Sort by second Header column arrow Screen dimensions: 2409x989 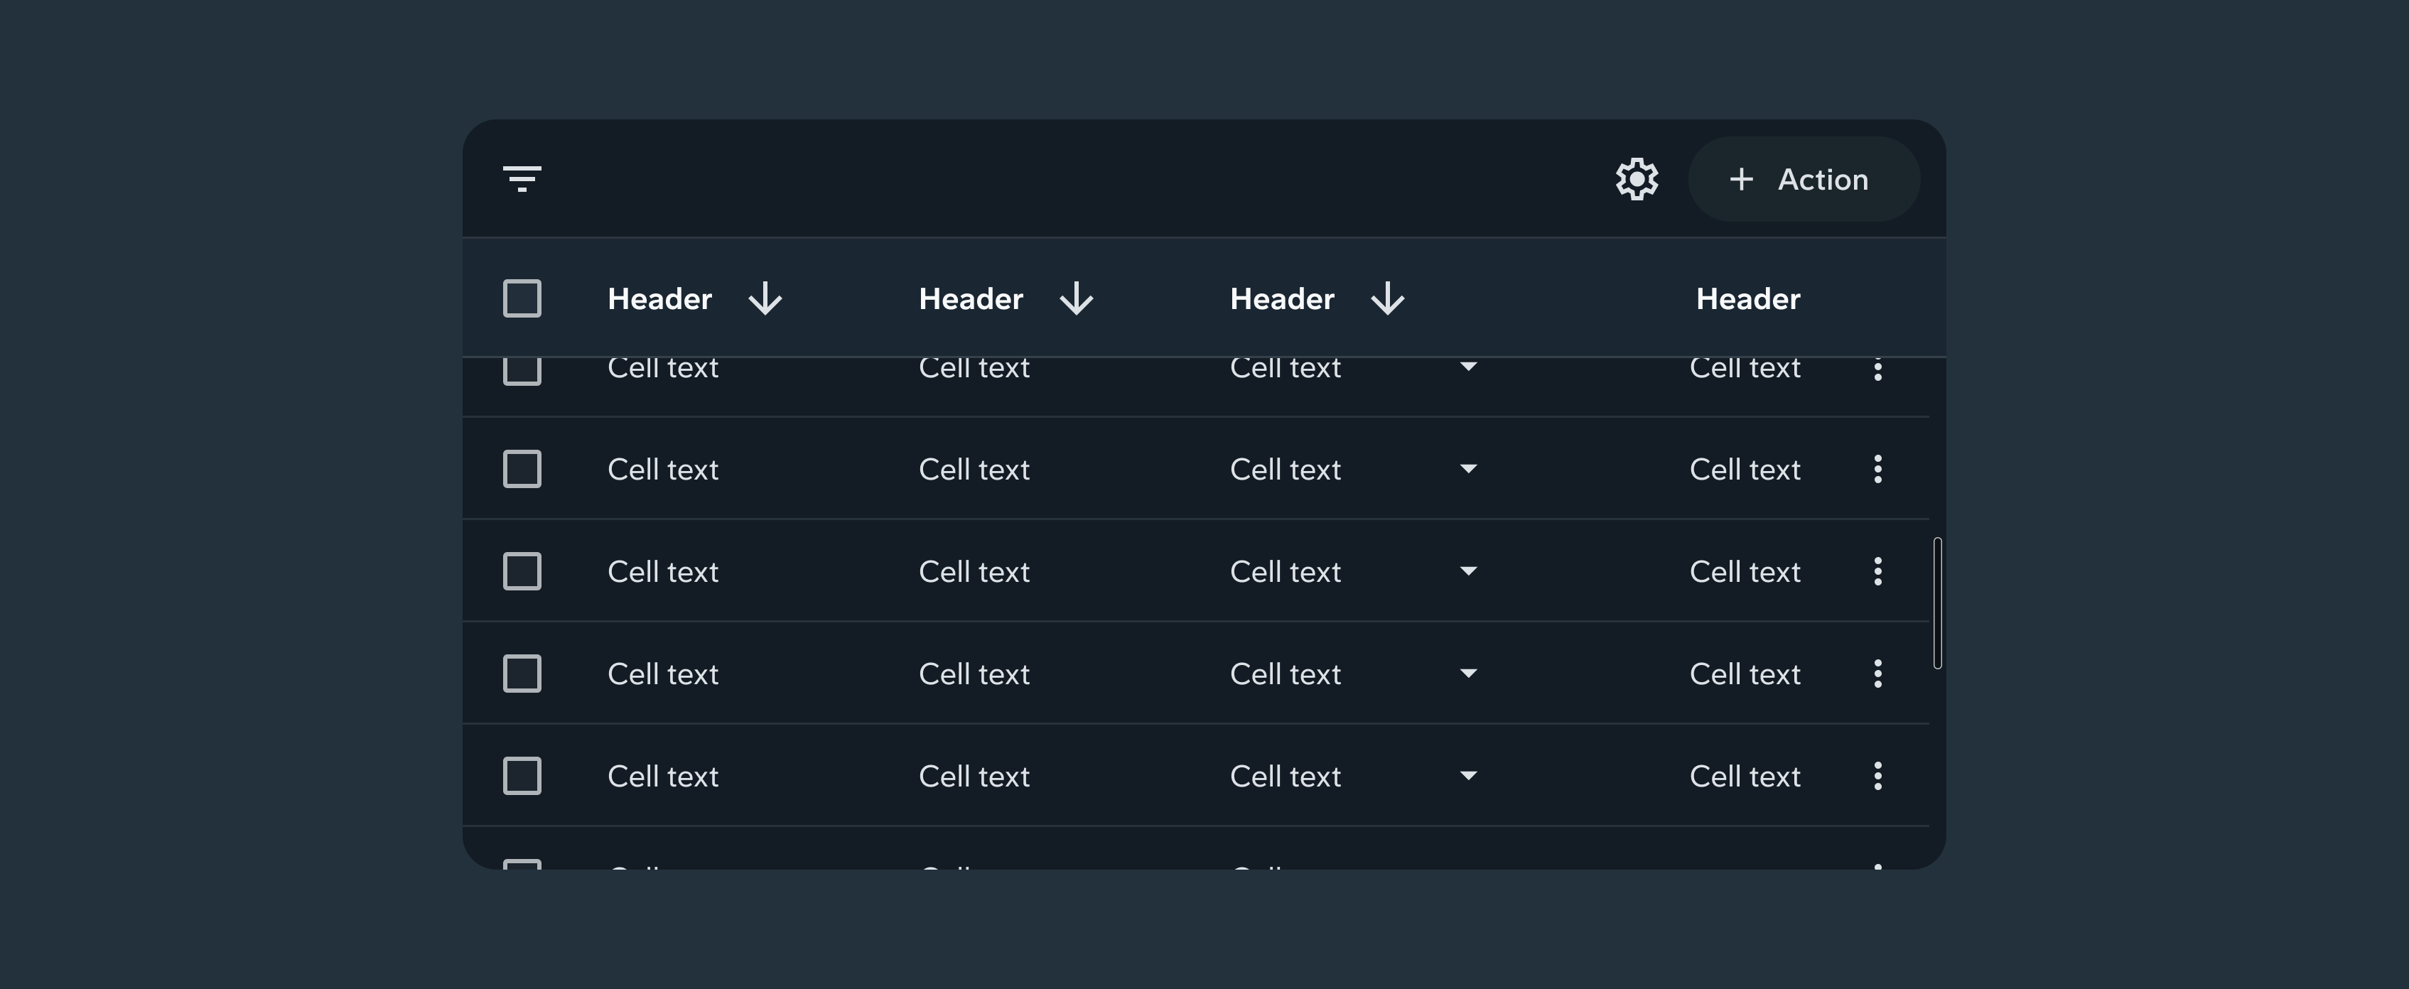pos(1077,299)
